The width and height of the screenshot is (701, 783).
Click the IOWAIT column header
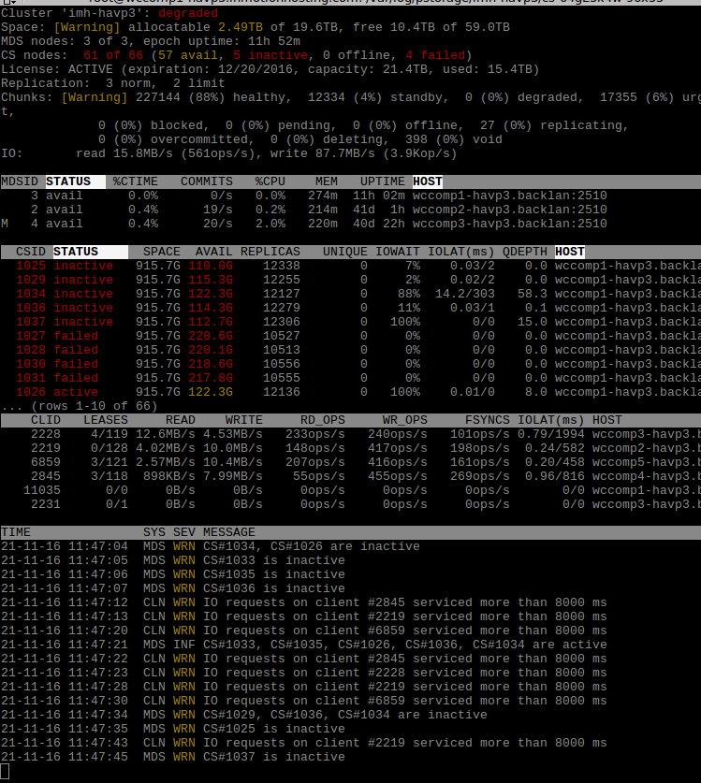click(x=397, y=252)
